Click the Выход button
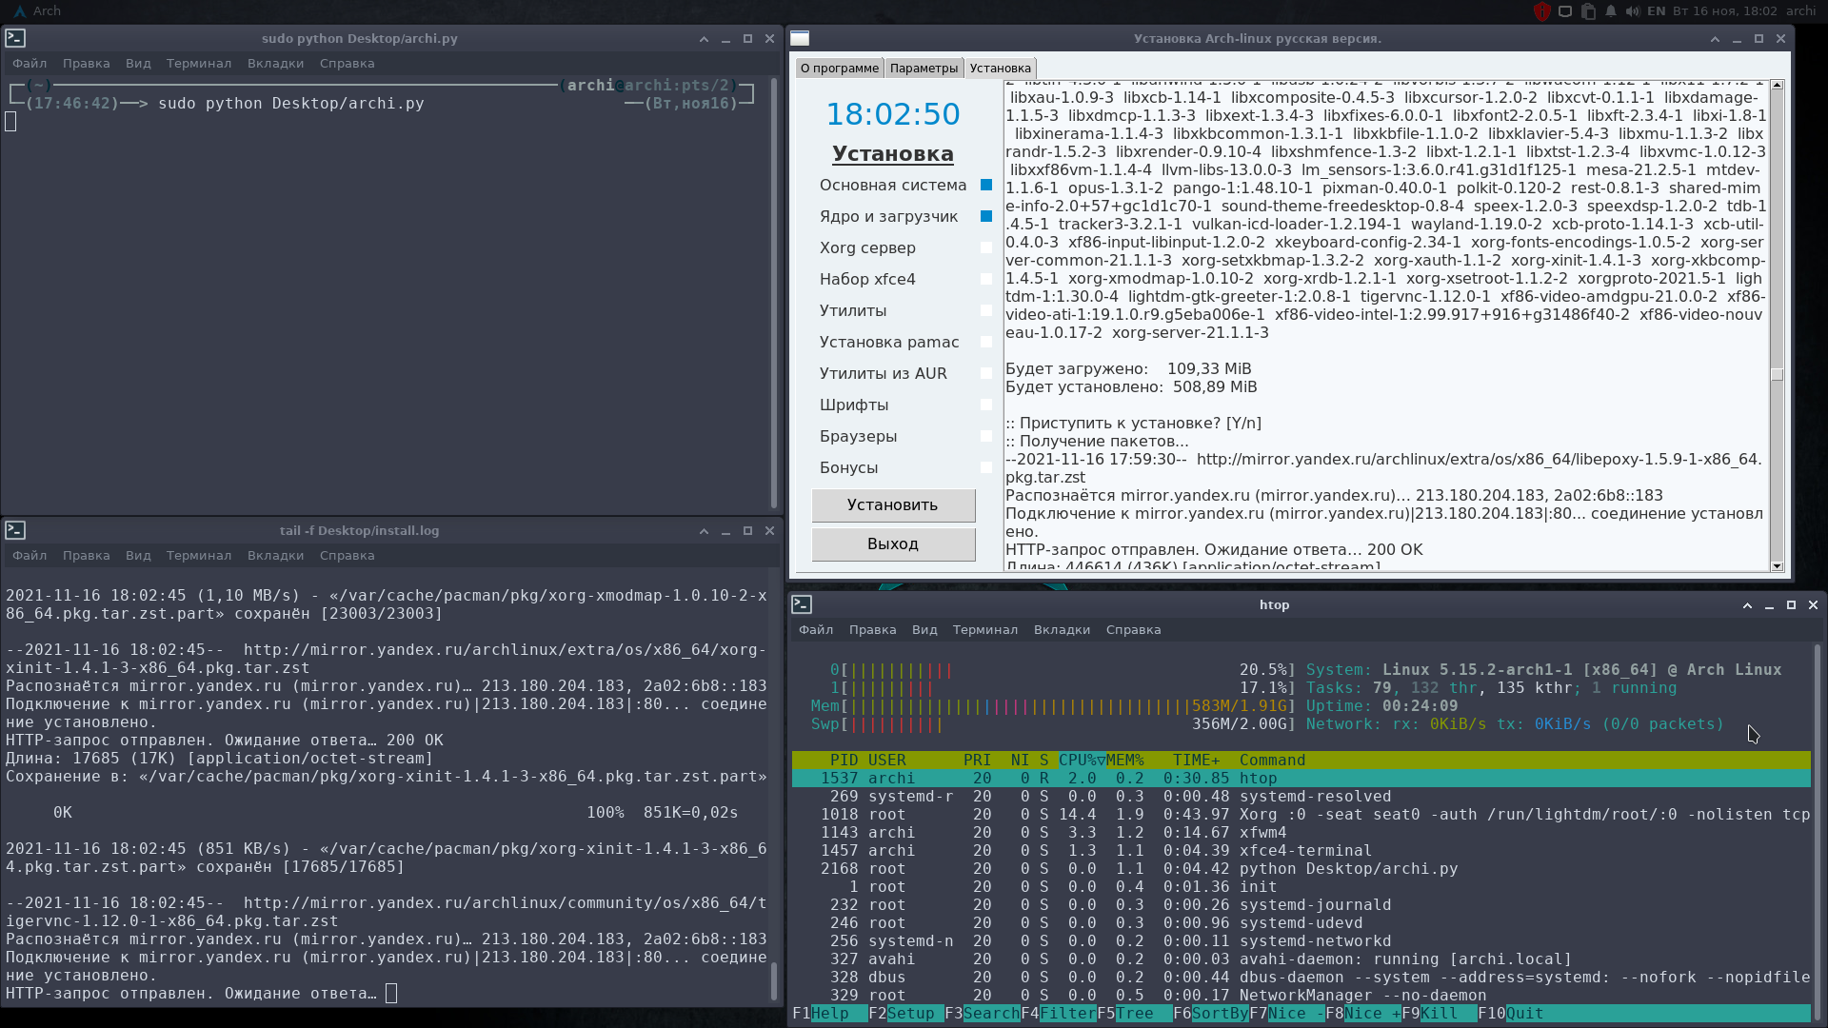1828x1028 pixels. pos(893,544)
